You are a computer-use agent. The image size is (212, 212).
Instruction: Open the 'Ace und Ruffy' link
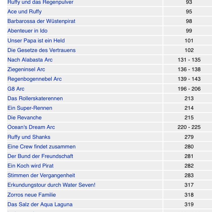24,12
